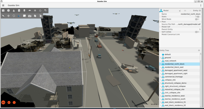Insert a cone shape
The image size is (204, 109).
[14, 11]
